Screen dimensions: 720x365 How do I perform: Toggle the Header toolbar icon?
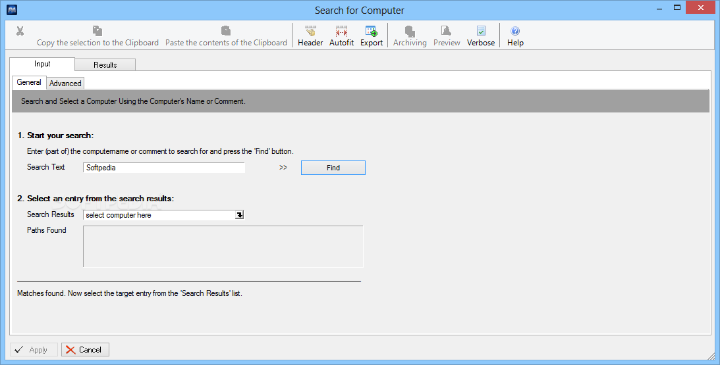pos(310,36)
